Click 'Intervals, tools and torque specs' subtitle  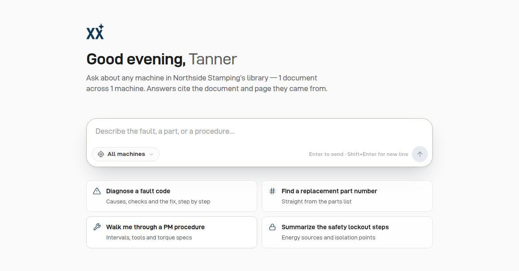coord(149,238)
